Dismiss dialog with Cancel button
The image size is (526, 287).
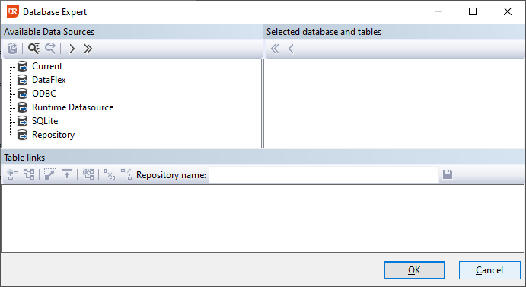click(x=489, y=270)
